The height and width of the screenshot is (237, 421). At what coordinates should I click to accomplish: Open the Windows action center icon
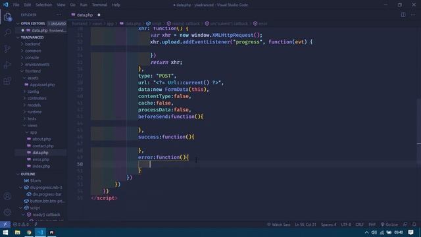(x=410, y=232)
